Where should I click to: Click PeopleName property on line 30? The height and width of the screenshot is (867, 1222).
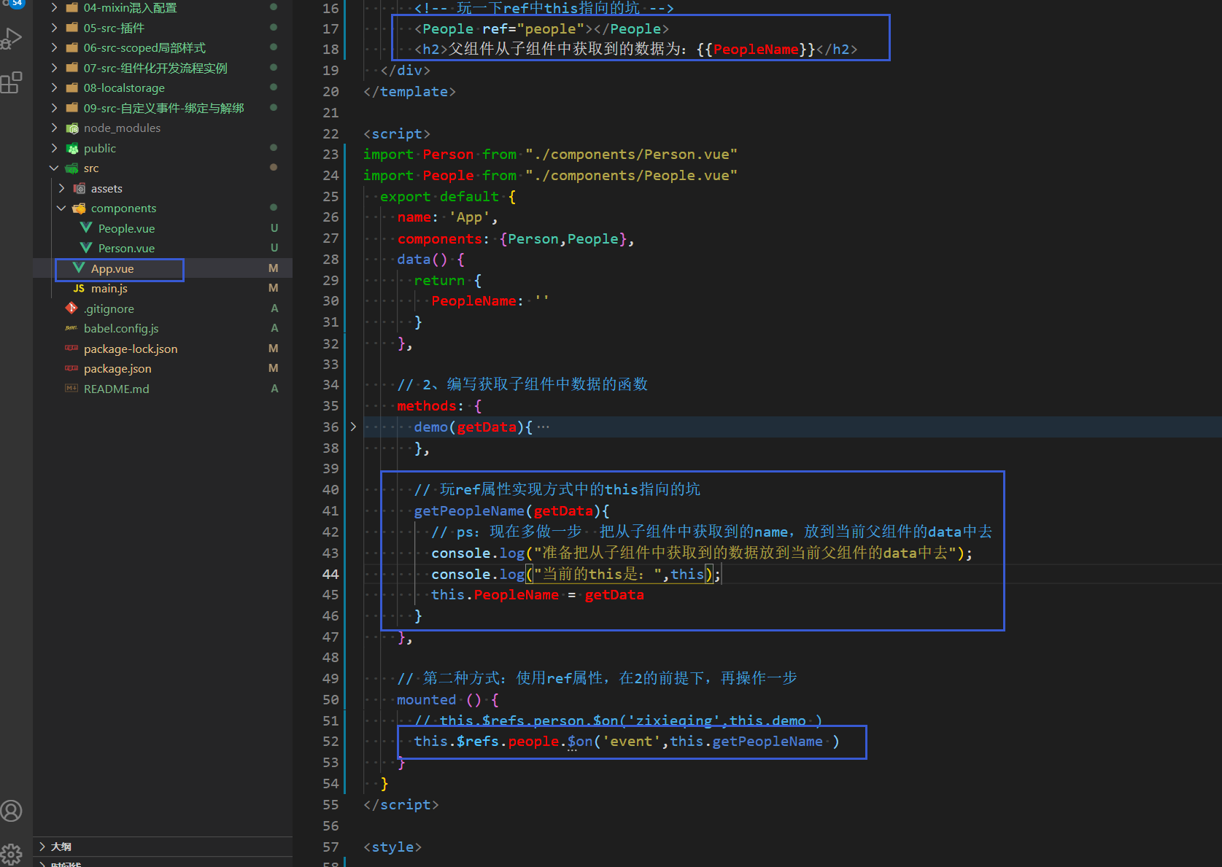pyautogui.click(x=473, y=300)
